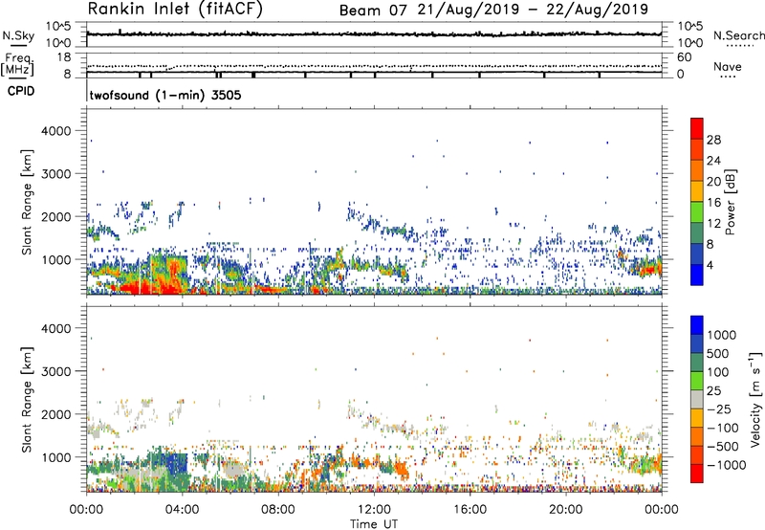Click the 'Rankin Inlet (fitACF)' plot title
The width and height of the screenshot is (765, 530).
click(x=175, y=9)
